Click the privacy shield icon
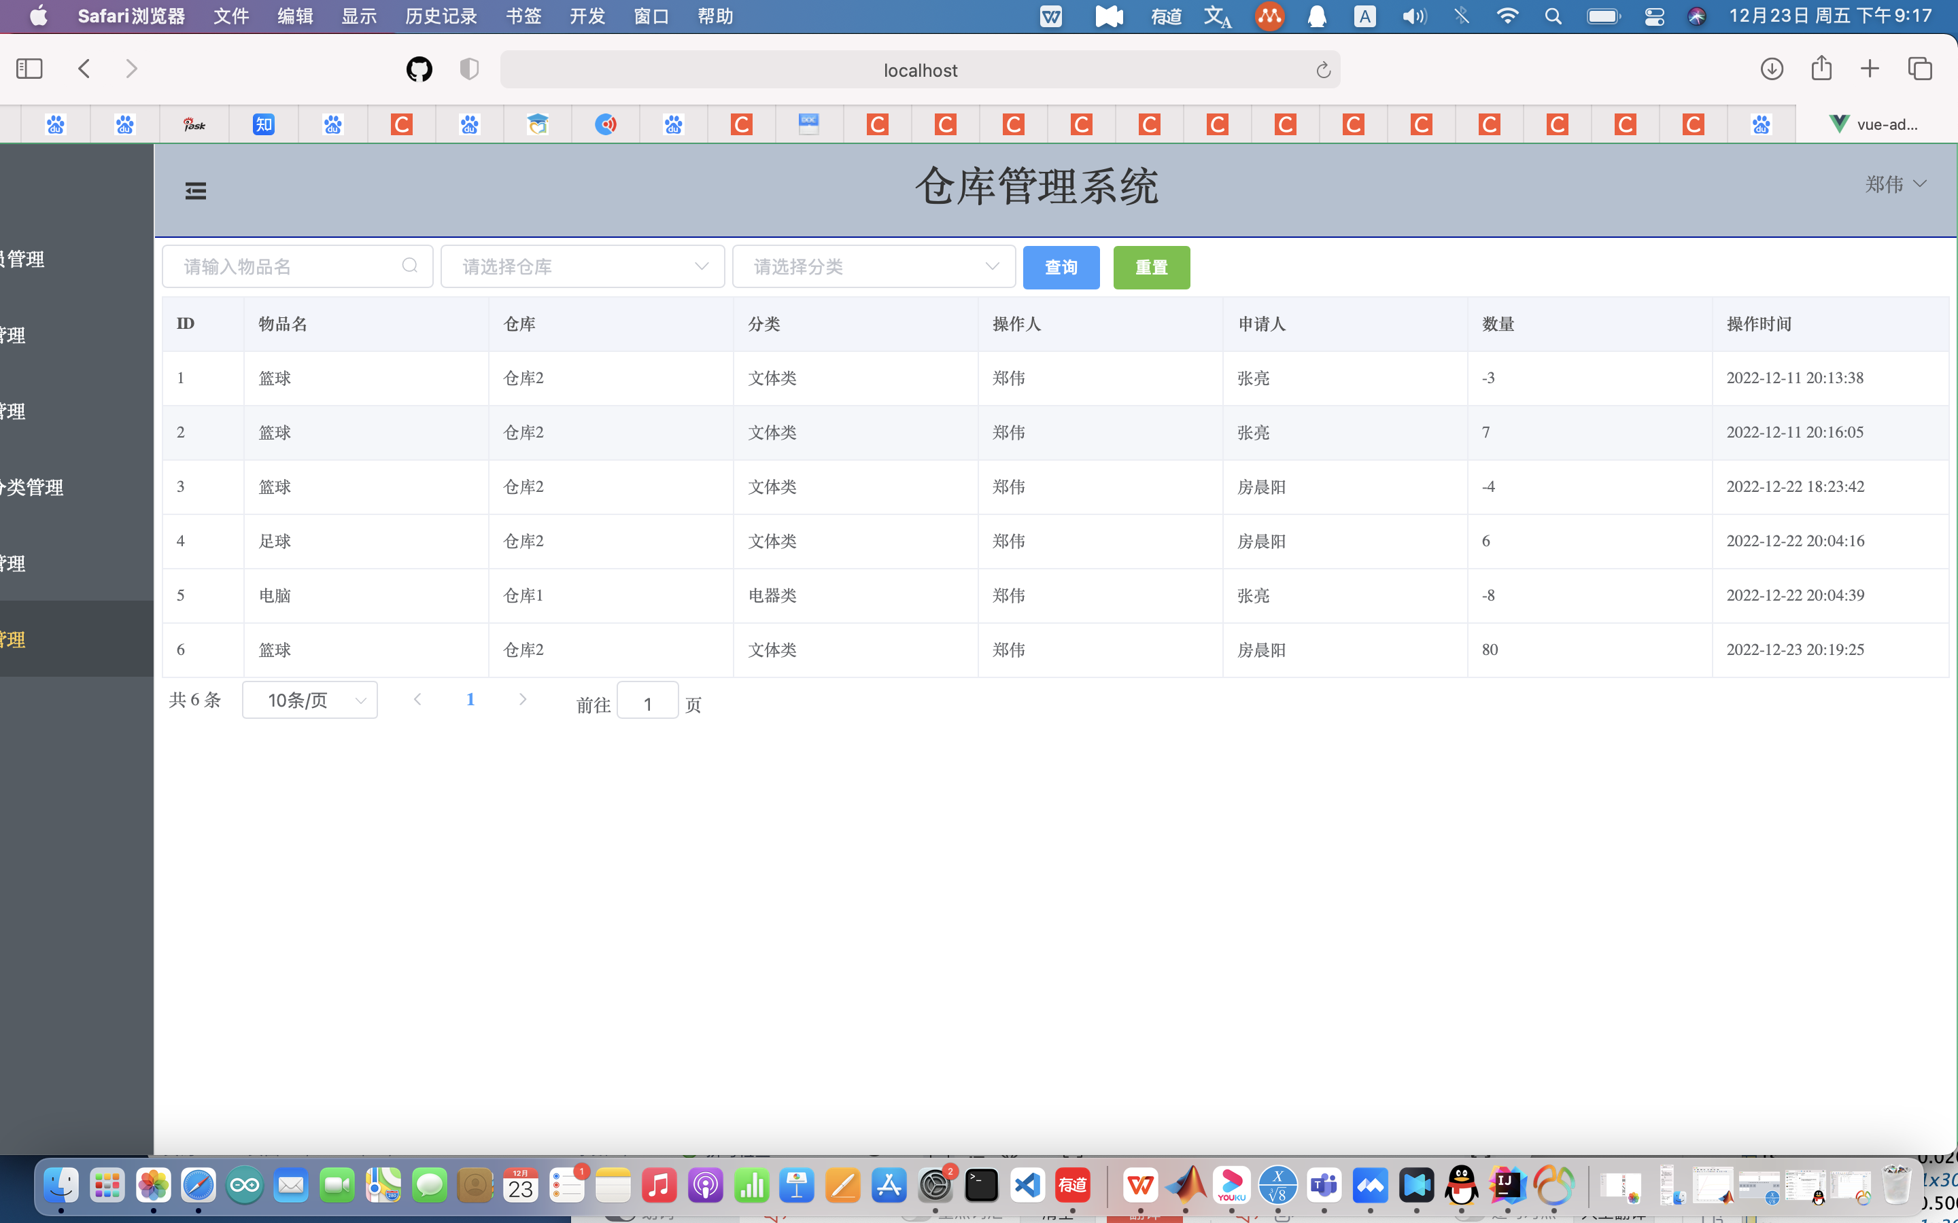1958x1223 pixels. click(x=469, y=69)
